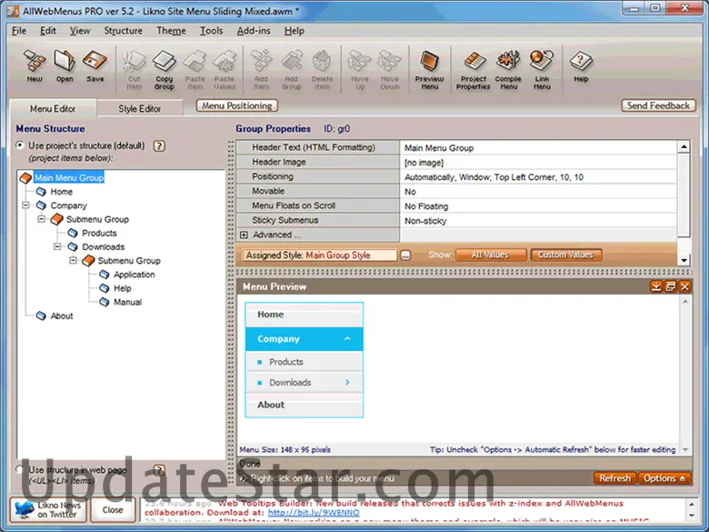709x532 pixels.
Task: Click the Likno News on Twitter bird icon
Action: coord(25,509)
